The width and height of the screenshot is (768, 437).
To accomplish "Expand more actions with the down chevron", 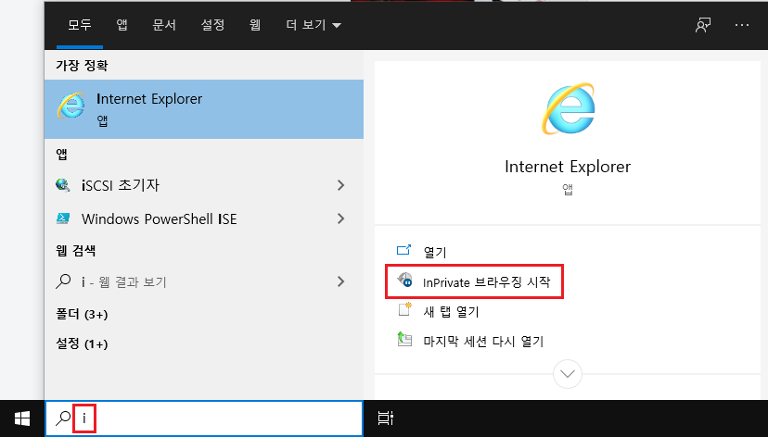I will click(x=567, y=374).
